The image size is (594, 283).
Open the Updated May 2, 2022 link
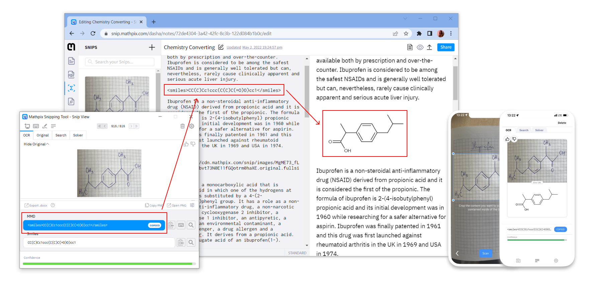tap(255, 47)
